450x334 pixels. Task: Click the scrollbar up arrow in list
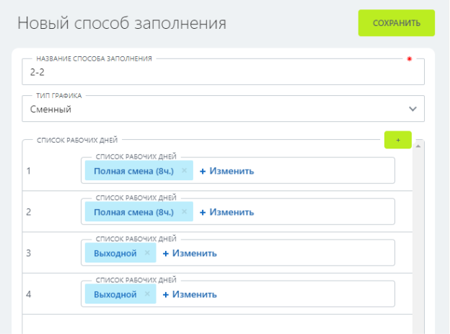419,146
